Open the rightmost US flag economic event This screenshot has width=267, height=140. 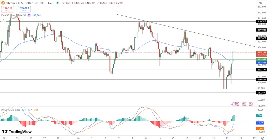coord(251,104)
